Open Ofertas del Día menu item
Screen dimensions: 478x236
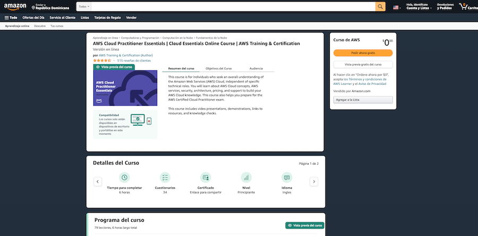coord(33,18)
